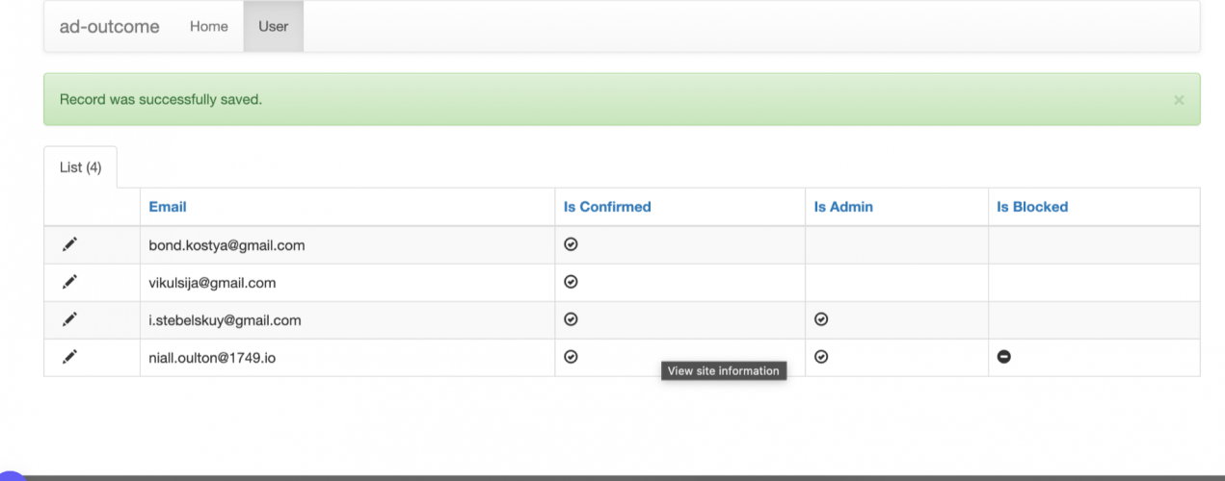This screenshot has height=481, width=1225.
Task: Click the ad-outcome brand link
Action: (109, 27)
